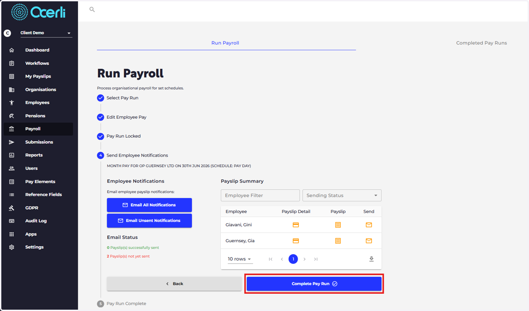Click the Apps grid icon
529x311 pixels.
(x=12, y=234)
